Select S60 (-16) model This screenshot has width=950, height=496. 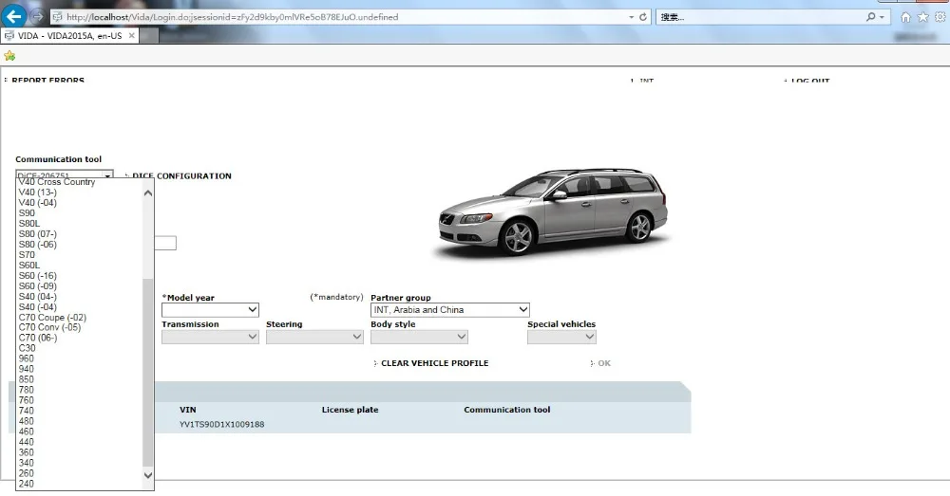(x=38, y=276)
